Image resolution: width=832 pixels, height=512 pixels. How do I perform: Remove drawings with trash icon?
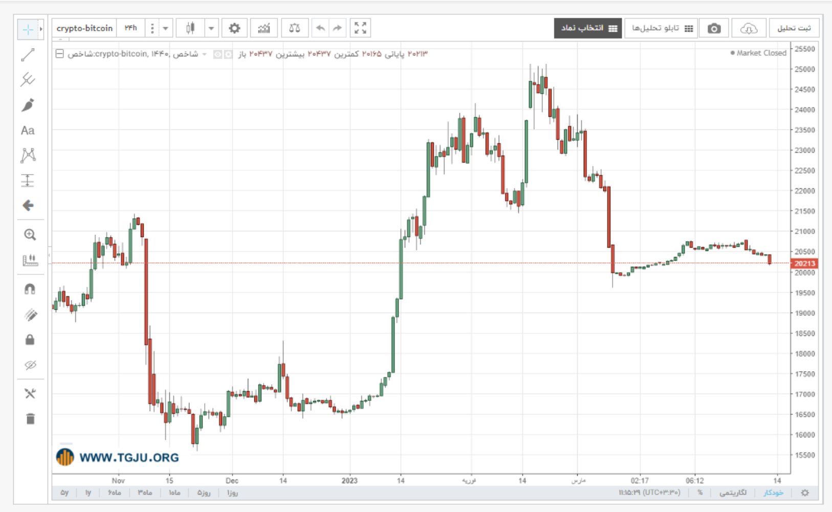(x=30, y=419)
